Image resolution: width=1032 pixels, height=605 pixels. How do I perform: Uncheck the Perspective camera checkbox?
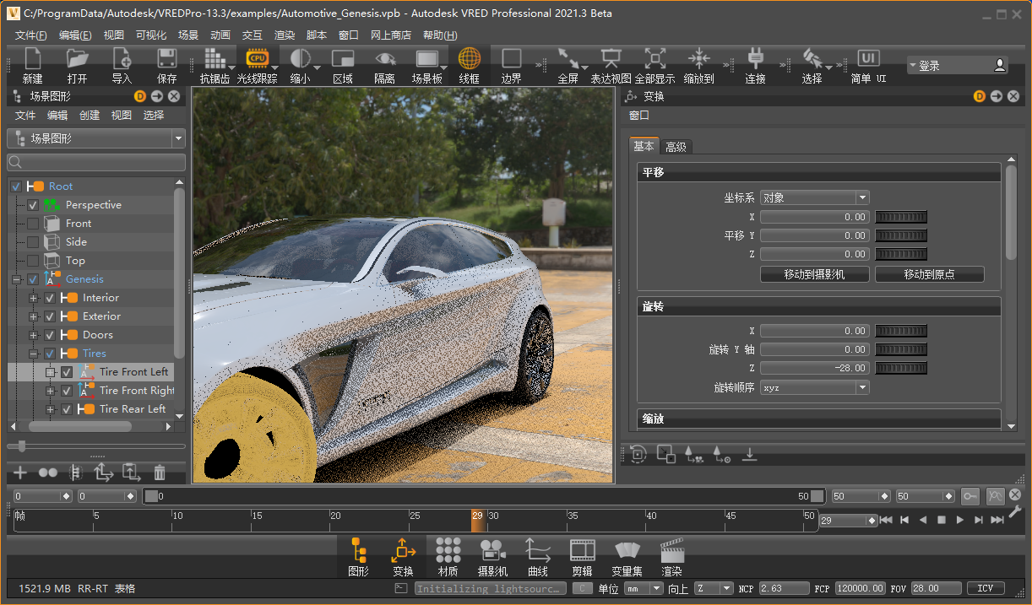33,205
